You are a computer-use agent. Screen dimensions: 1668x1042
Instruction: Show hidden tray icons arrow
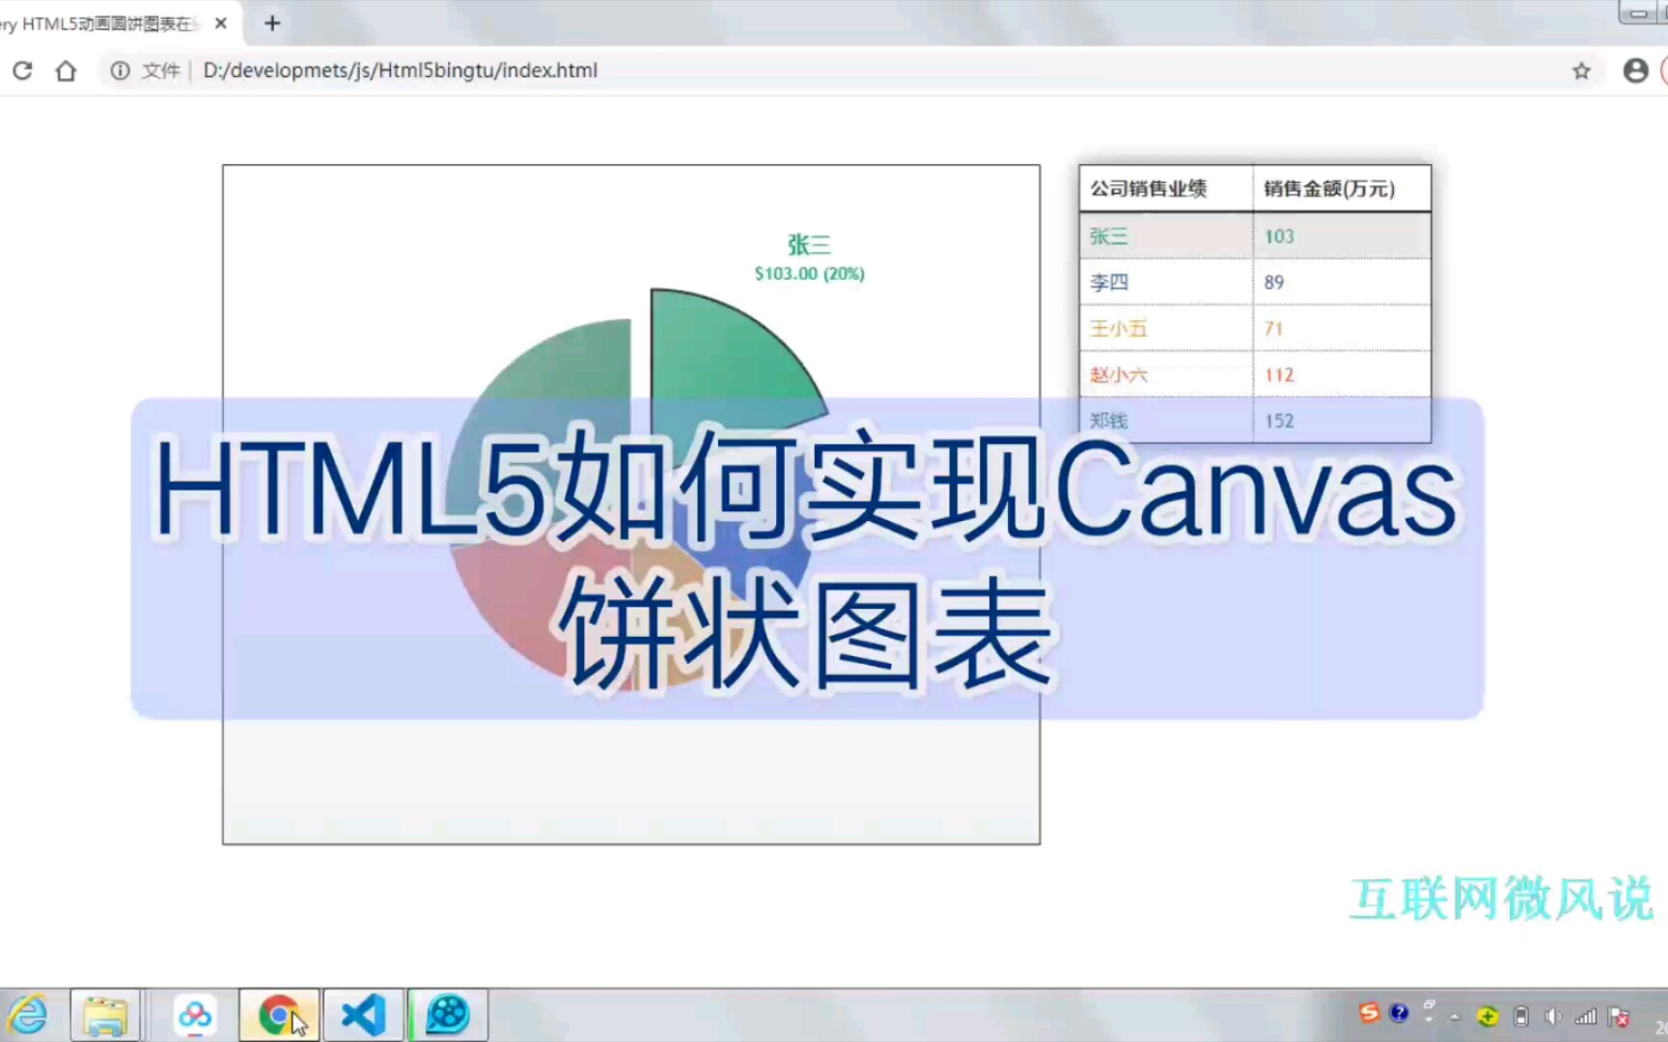[1455, 1017]
